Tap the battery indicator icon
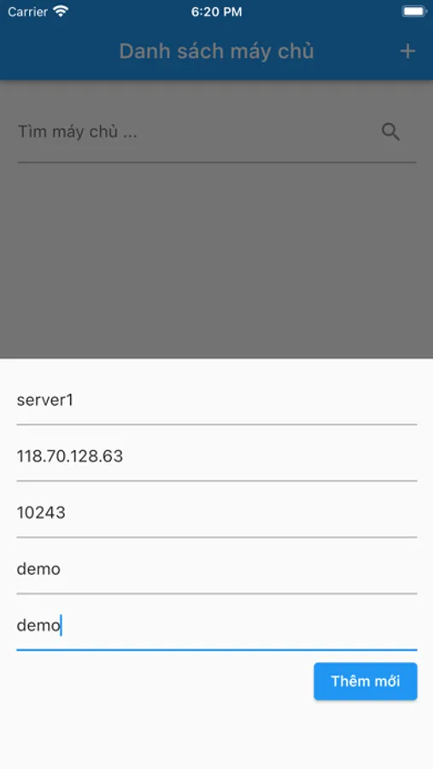The width and height of the screenshot is (433, 769). pyautogui.click(x=413, y=11)
